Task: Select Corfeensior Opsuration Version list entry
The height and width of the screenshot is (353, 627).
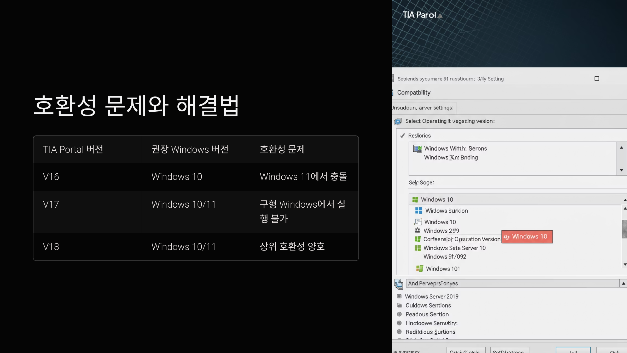Action: pos(462,239)
